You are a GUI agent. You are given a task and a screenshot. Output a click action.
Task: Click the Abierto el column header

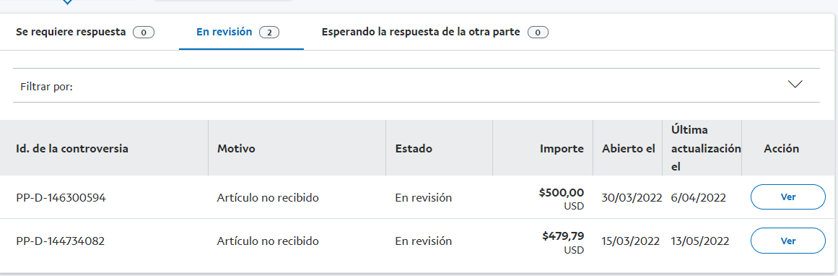coord(629,149)
